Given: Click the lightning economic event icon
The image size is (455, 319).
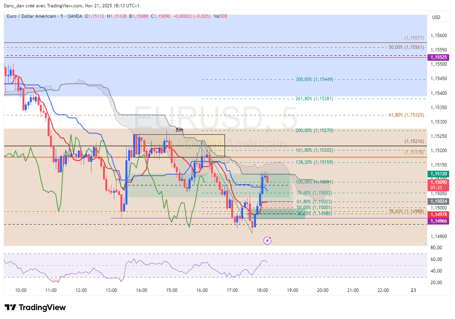Looking at the screenshot, I should (267, 240).
